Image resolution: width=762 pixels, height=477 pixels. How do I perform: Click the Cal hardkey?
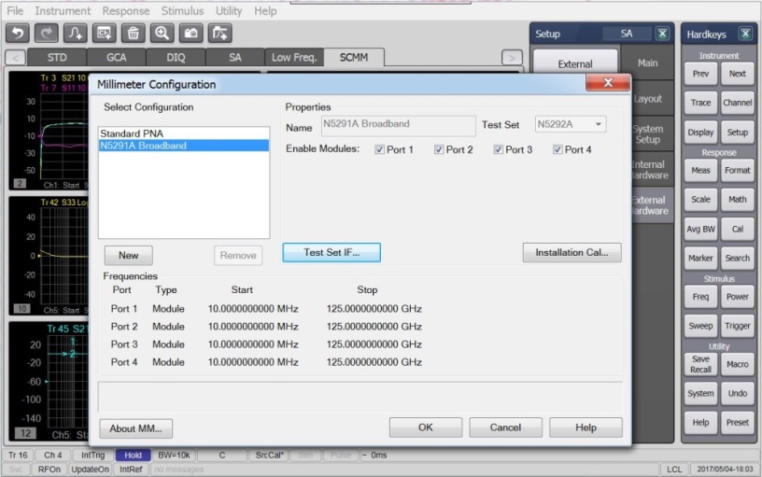pyautogui.click(x=737, y=230)
